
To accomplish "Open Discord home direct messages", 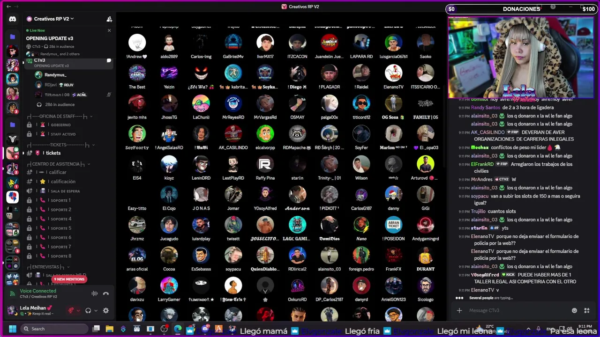I will tap(13, 19).
